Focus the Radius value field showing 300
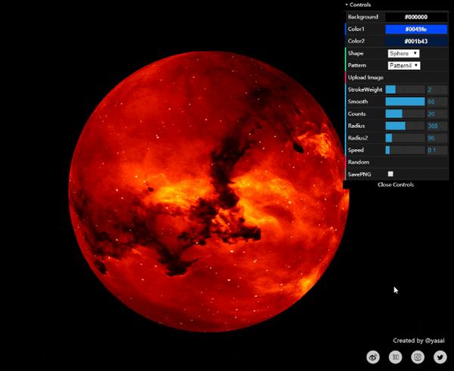Image resolution: width=454 pixels, height=371 pixels. click(437, 126)
